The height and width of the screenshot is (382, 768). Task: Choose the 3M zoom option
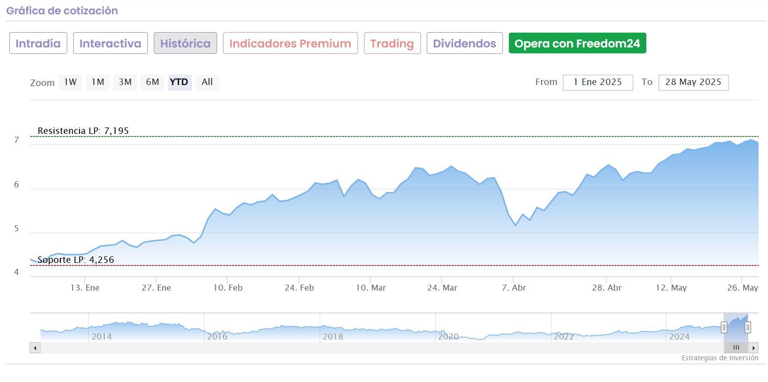pyautogui.click(x=125, y=82)
